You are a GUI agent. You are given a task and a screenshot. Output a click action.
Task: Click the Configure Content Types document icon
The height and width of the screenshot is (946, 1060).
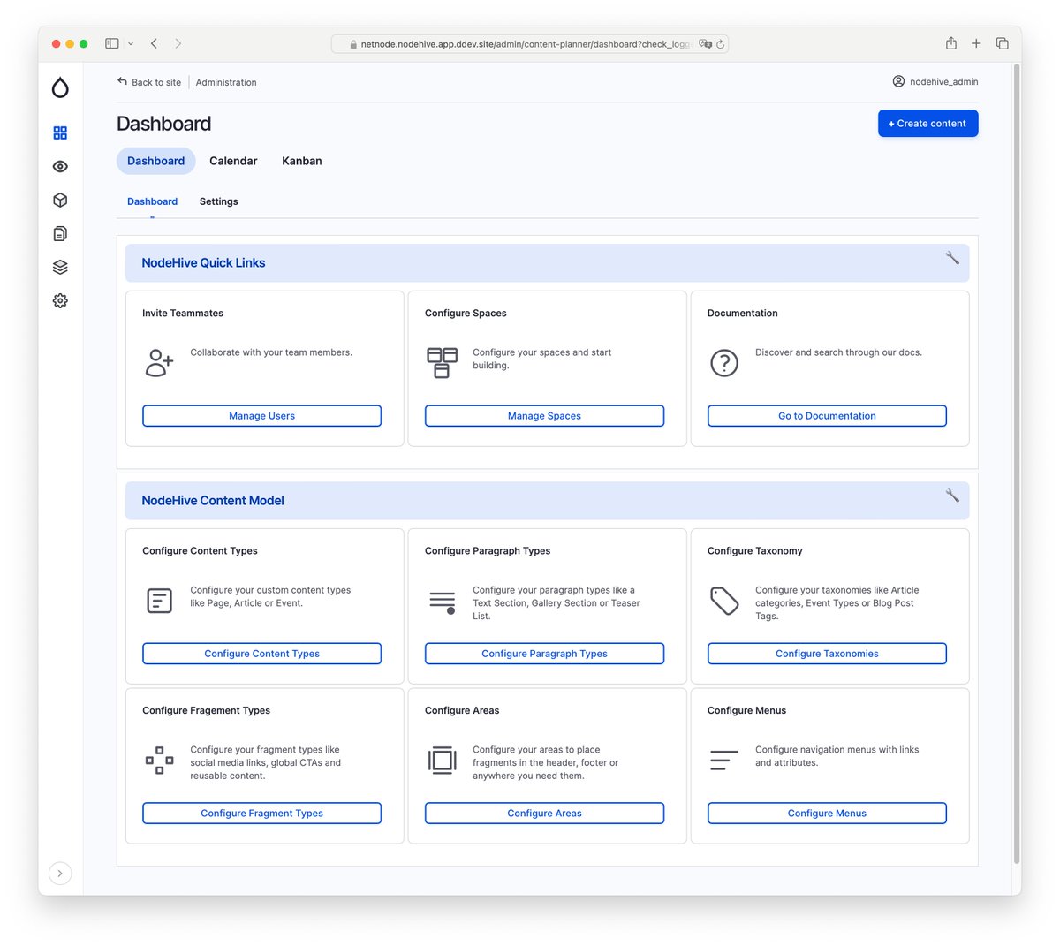coord(159,601)
